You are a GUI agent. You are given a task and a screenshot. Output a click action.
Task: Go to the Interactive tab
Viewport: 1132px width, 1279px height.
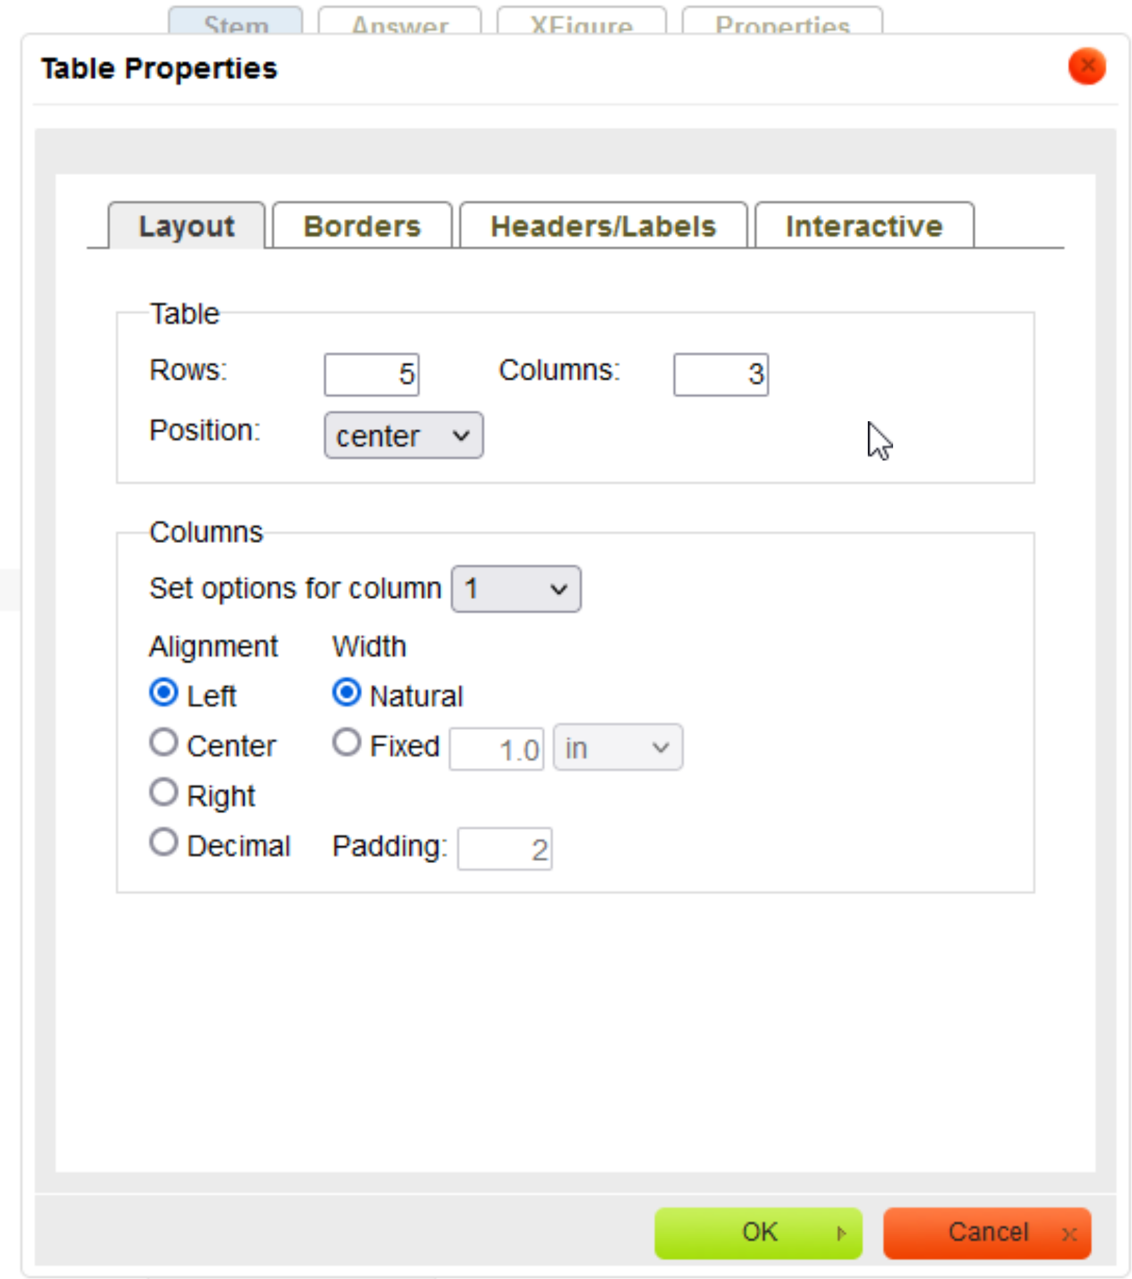point(864,226)
